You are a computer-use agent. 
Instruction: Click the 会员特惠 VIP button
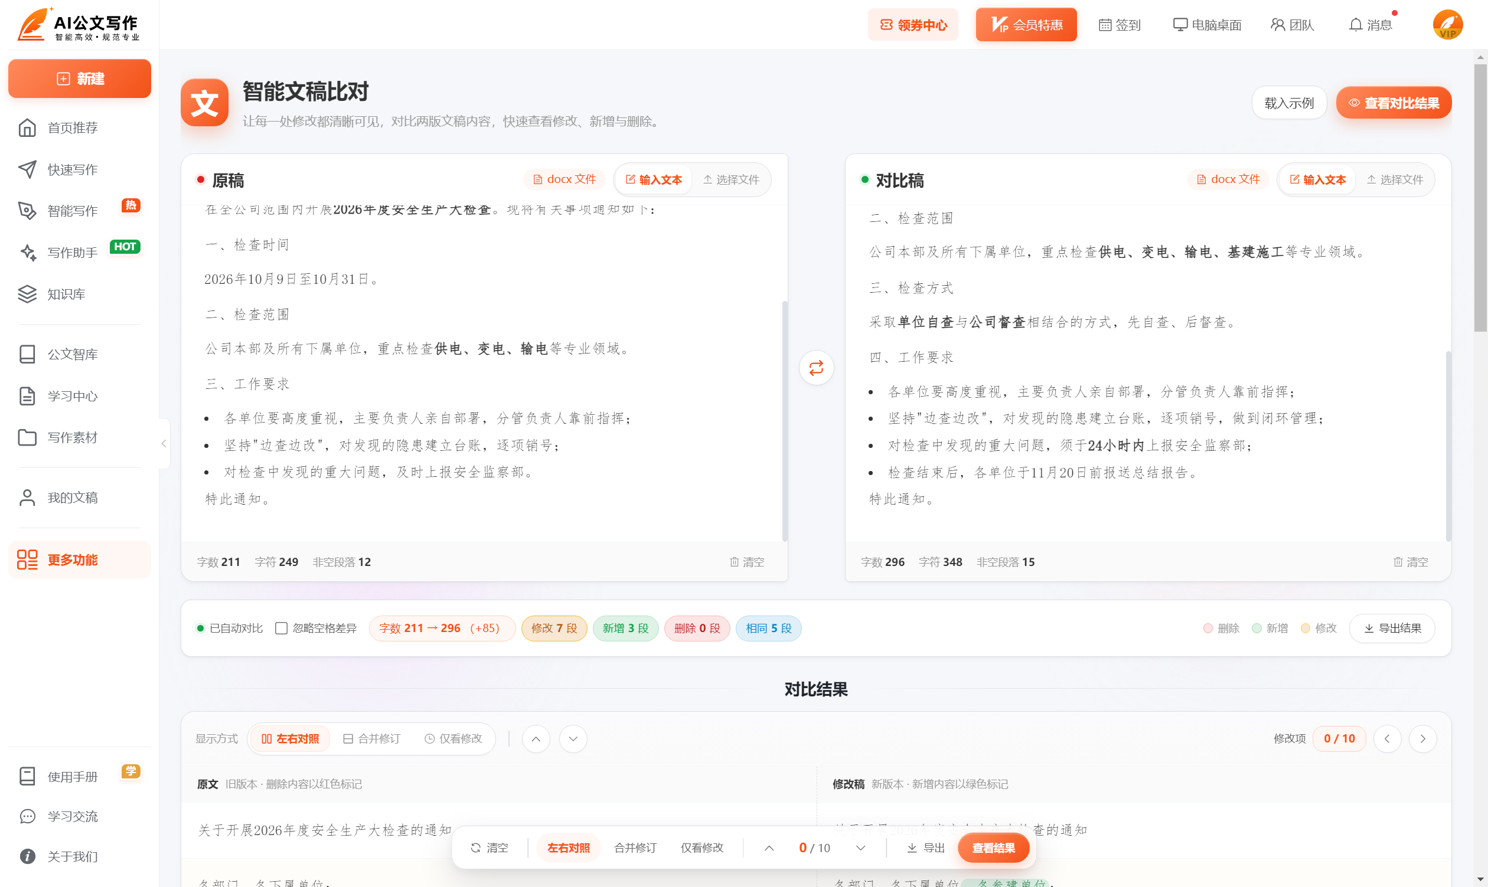point(1026,25)
